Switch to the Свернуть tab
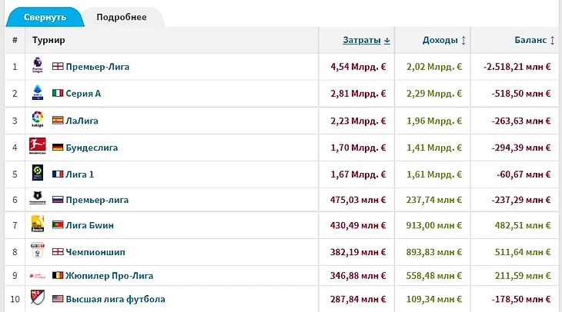The width and height of the screenshot is (562, 312). tap(45, 18)
